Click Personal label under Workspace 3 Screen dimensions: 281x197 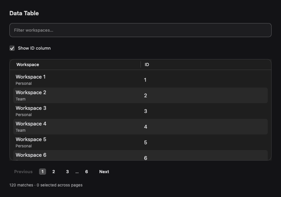coord(24,115)
